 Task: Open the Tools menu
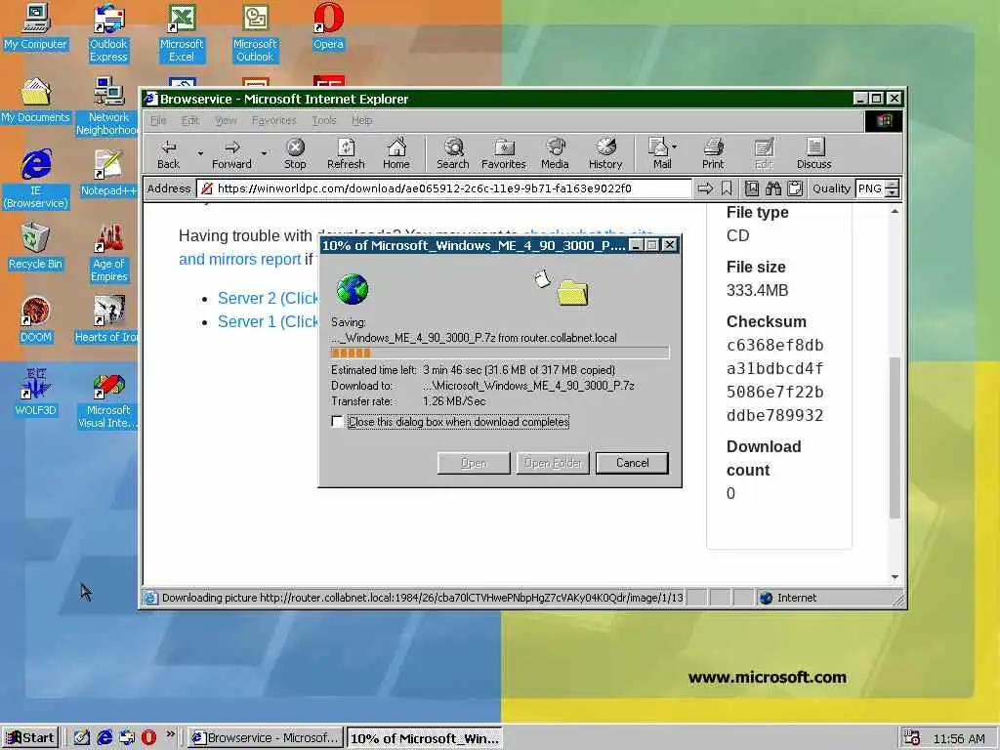pos(324,120)
